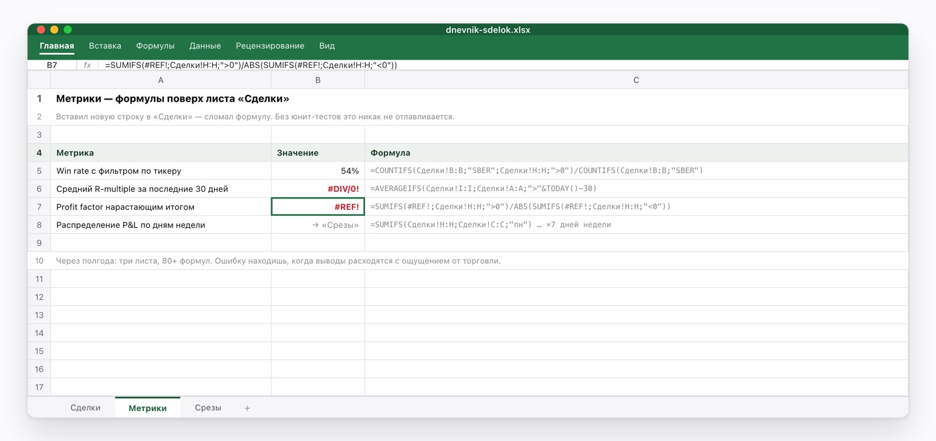The height and width of the screenshot is (441, 936).
Task: Select 'Средний R-multiple за последние 30 дней'
Action: point(161,189)
